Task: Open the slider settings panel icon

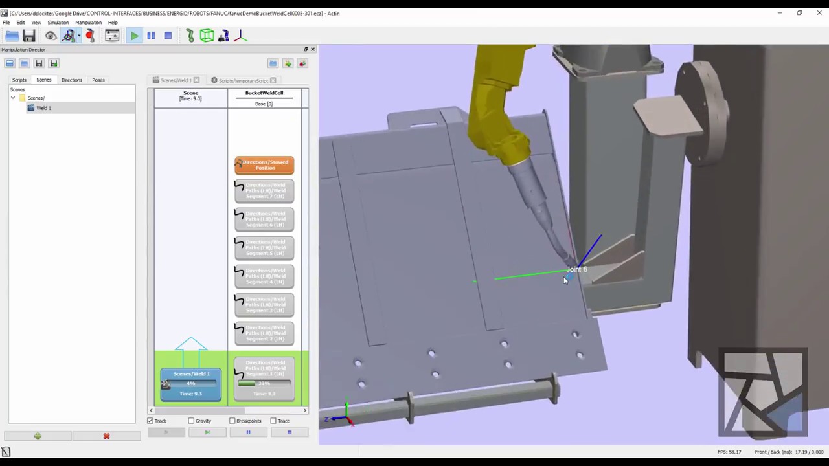Action: click(x=112, y=36)
